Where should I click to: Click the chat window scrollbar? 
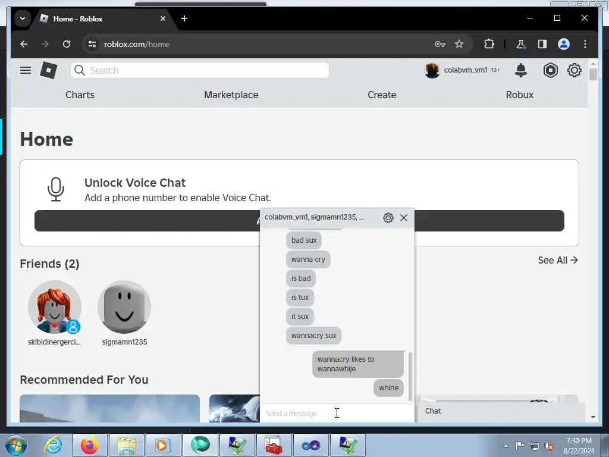(x=410, y=376)
